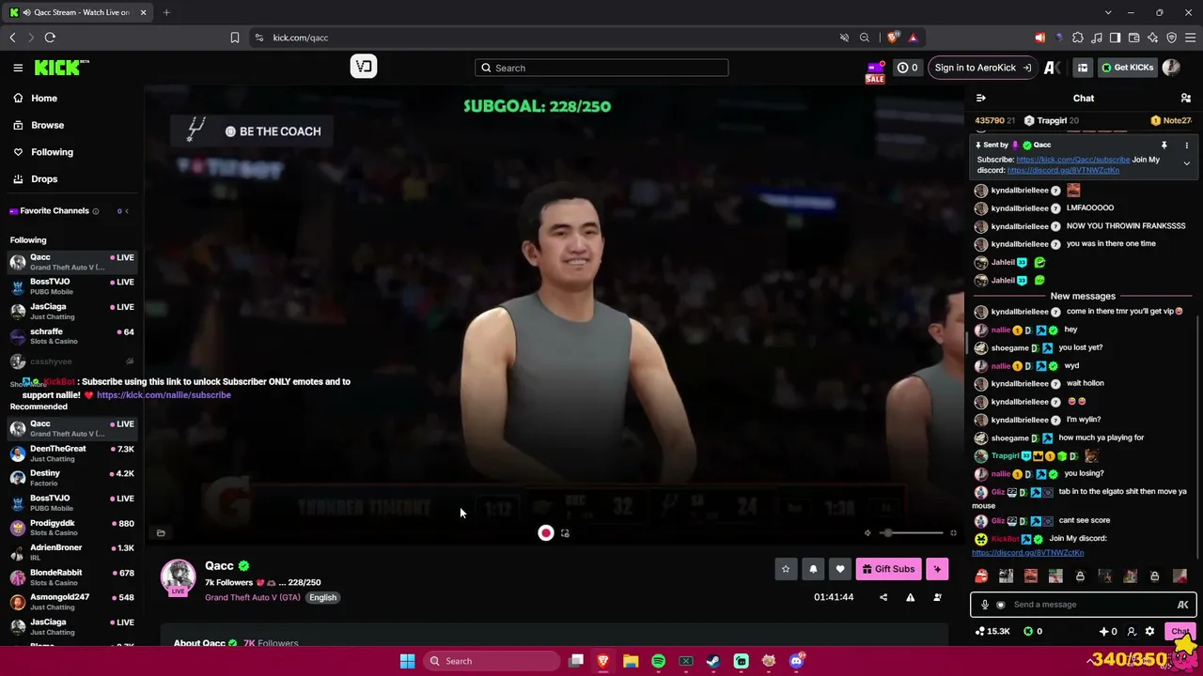Open browser Extensions puzzle icon
The image size is (1203, 676).
point(1078,38)
